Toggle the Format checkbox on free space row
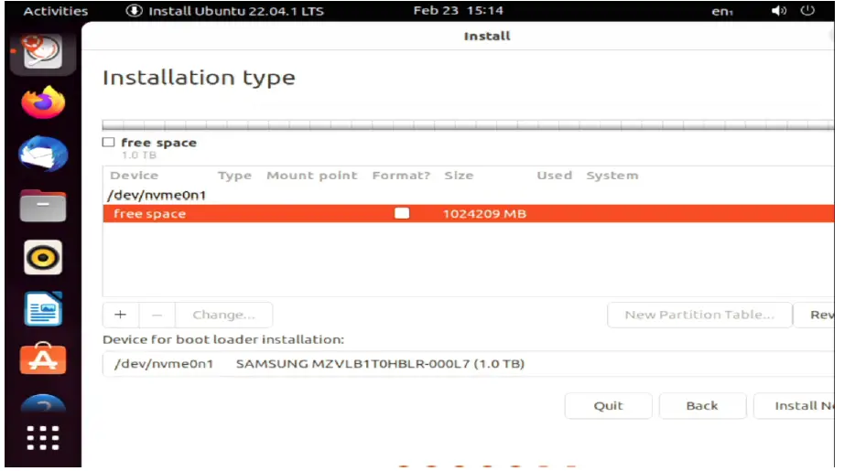The height and width of the screenshot is (471, 844). point(402,213)
